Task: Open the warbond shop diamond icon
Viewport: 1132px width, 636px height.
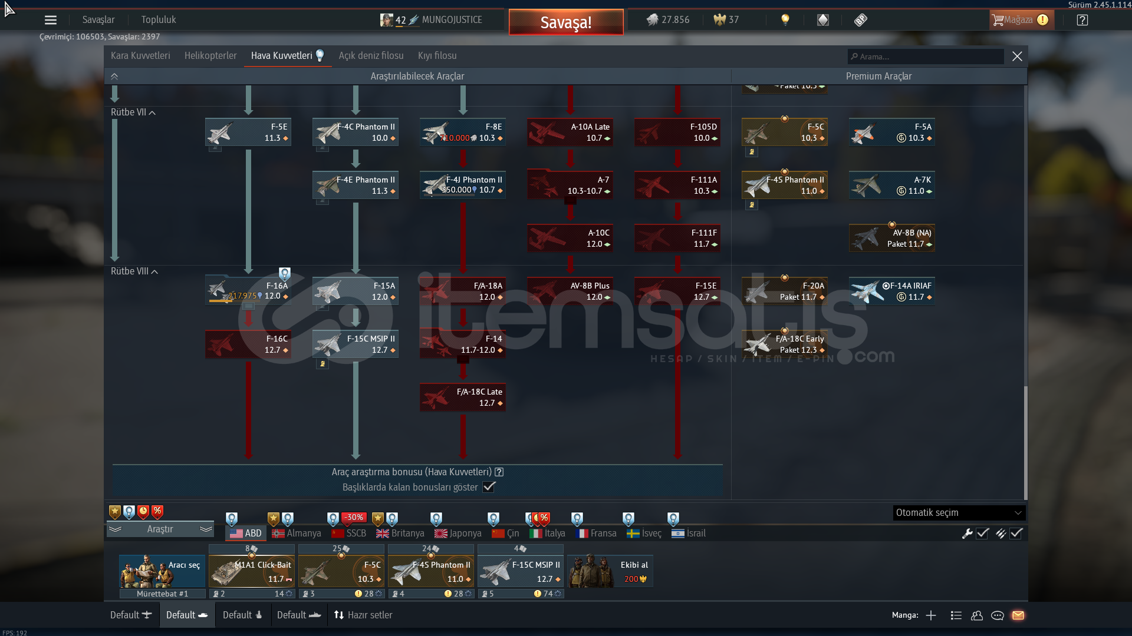Action: (x=823, y=20)
